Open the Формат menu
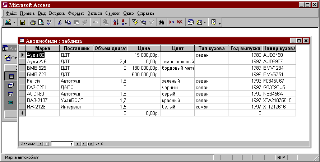320x162 pixels. [x=76, y=13]
